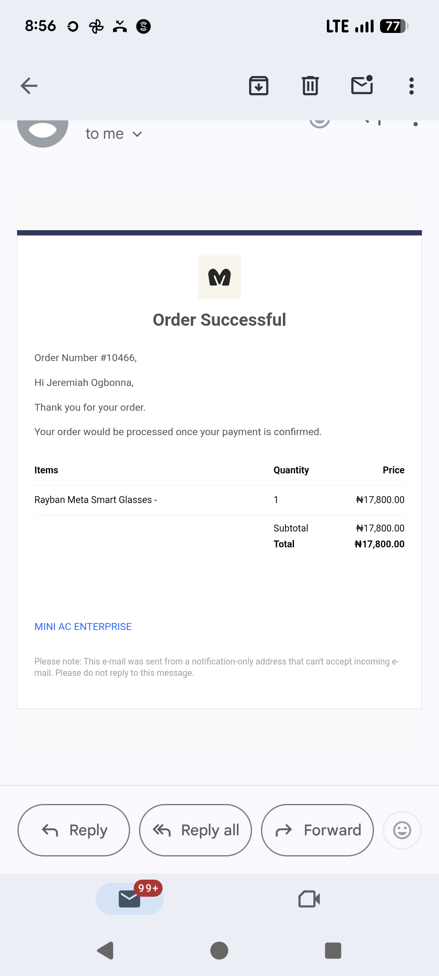This screenshot has width=439, height=976.
Task: Go back using the top-left arrow
Action: click(29, 86)
